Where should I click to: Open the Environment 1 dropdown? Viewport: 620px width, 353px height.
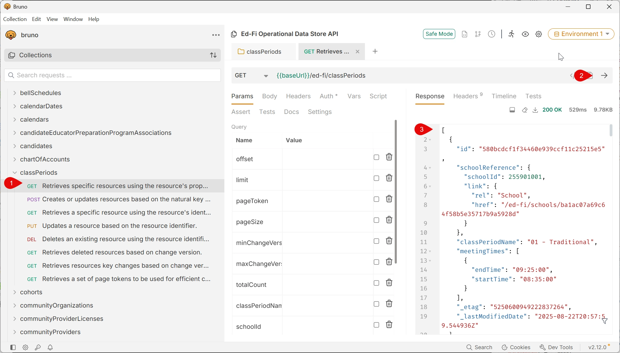(x=581, y=34)
